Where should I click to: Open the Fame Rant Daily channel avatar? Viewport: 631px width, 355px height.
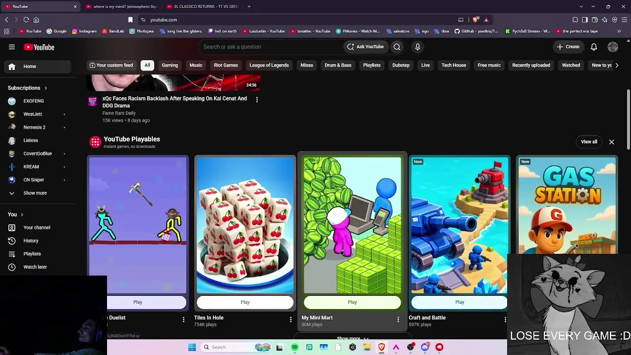(93, 101)
